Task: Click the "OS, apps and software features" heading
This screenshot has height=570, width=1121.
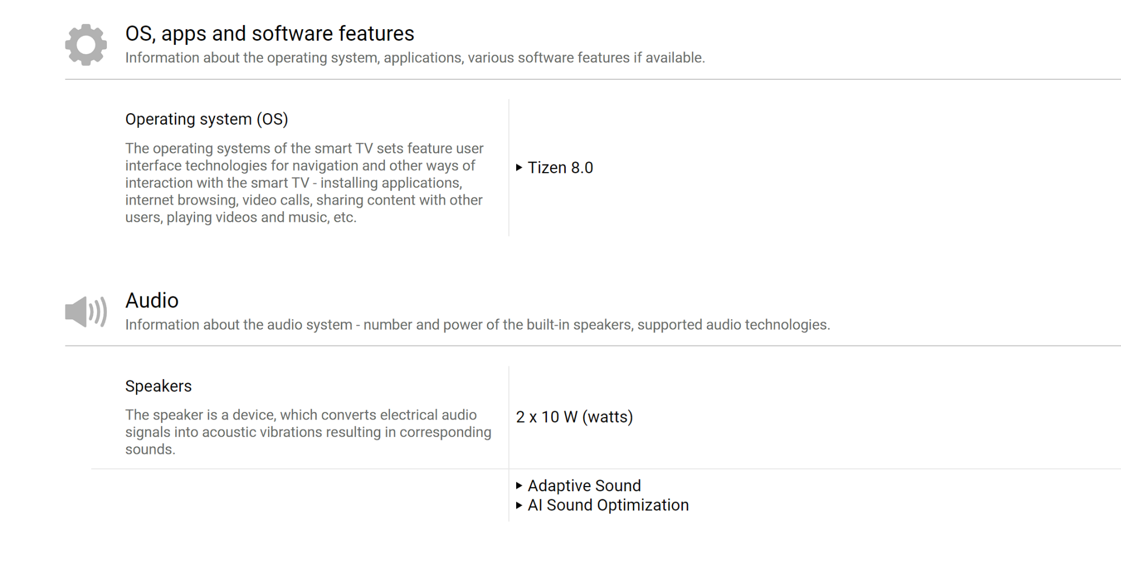Action: pyautogui.click(x=269, y=34)
